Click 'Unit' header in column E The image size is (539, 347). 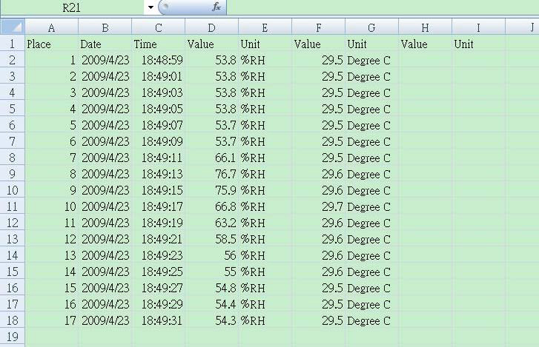[265, 44]
